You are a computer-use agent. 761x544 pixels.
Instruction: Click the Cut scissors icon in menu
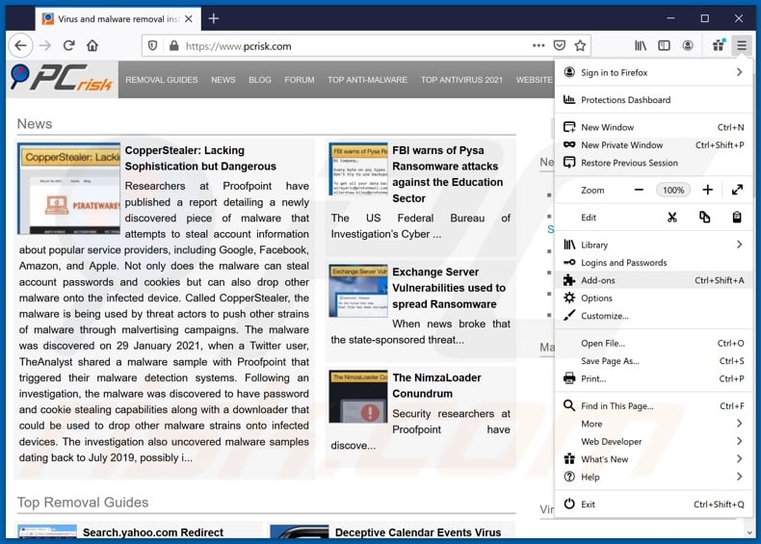click(672, 218)
